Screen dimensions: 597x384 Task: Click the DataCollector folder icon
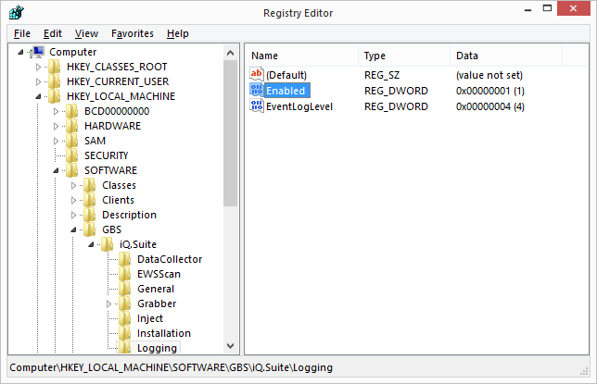point(126,259)
